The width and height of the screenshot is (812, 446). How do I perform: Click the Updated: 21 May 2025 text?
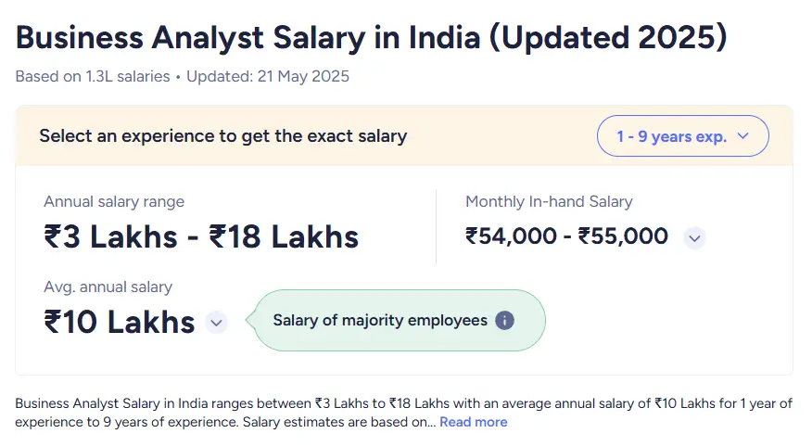coord(268,76)
